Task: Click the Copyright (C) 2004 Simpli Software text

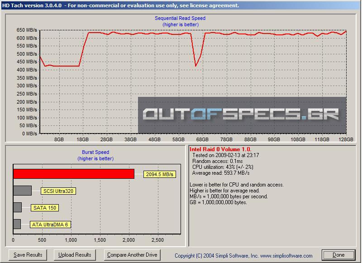Action: tap(217, 256)
